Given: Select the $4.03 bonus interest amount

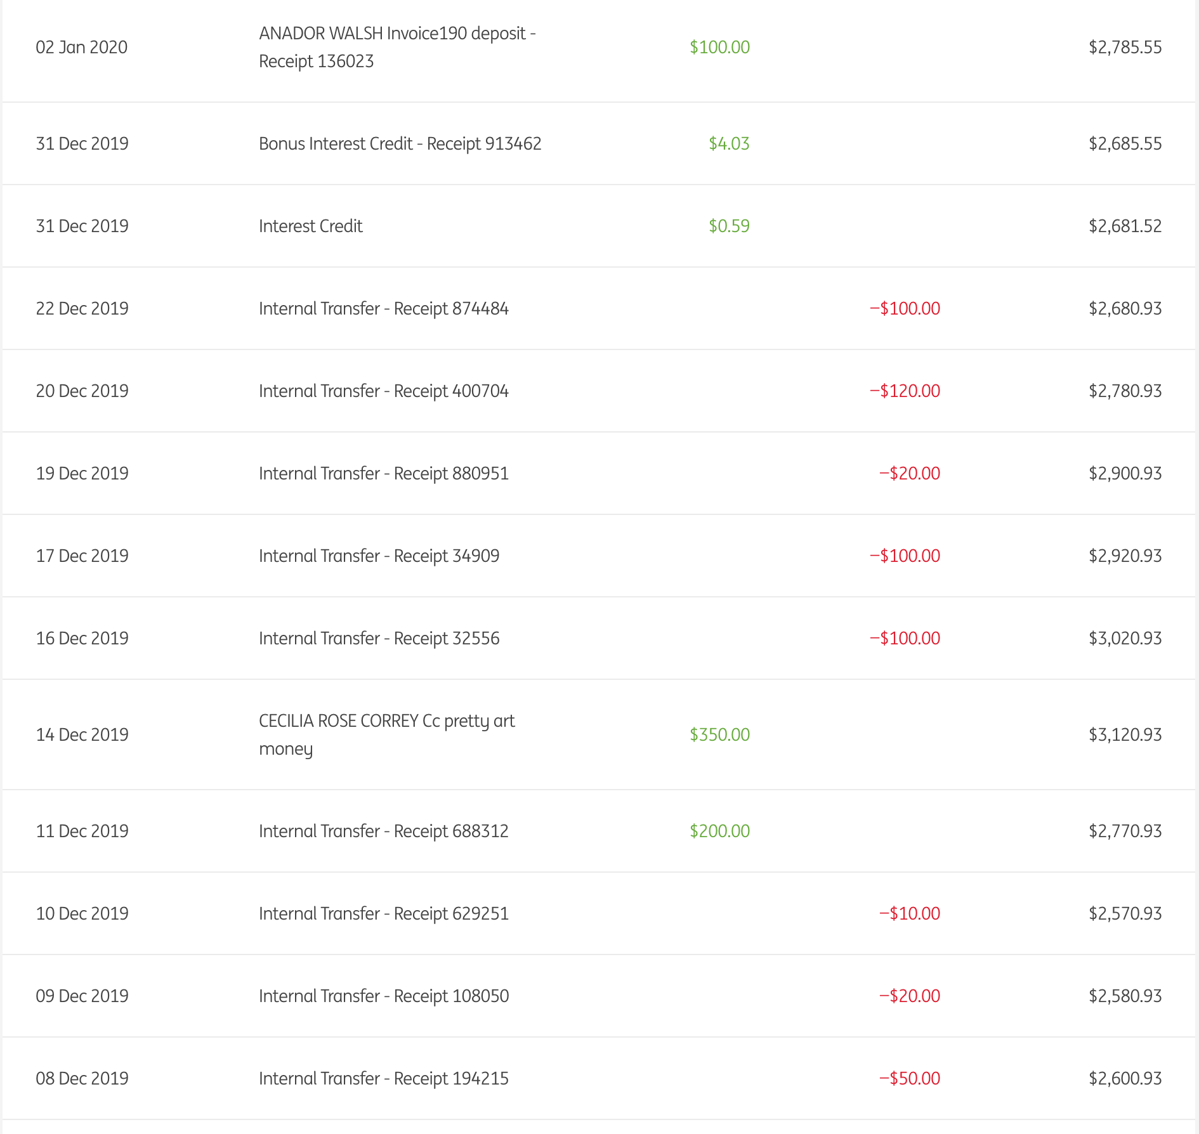Looking at the screenshot, I should (x=729, y=144).
